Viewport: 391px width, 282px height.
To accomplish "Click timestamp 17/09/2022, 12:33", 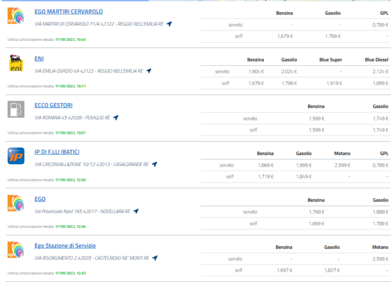I will pos(70,273).
